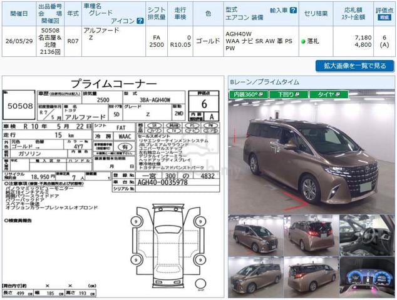
Task: Click the 詳細 badge under 評価点 header
Action: coord(384,17)
